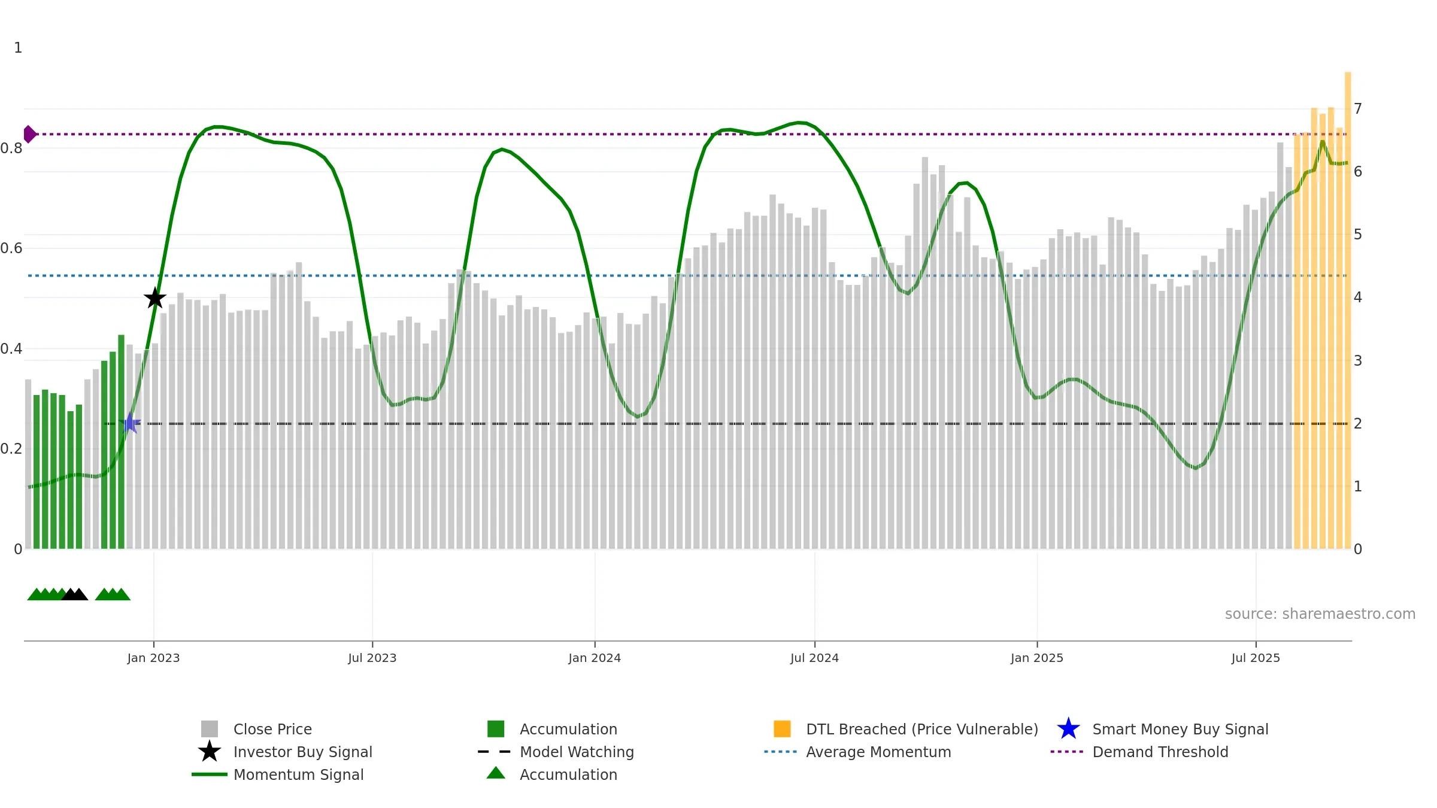Click the black accumulation triangles on timeline
The image size is (1437, 808).
click(75, 594)
